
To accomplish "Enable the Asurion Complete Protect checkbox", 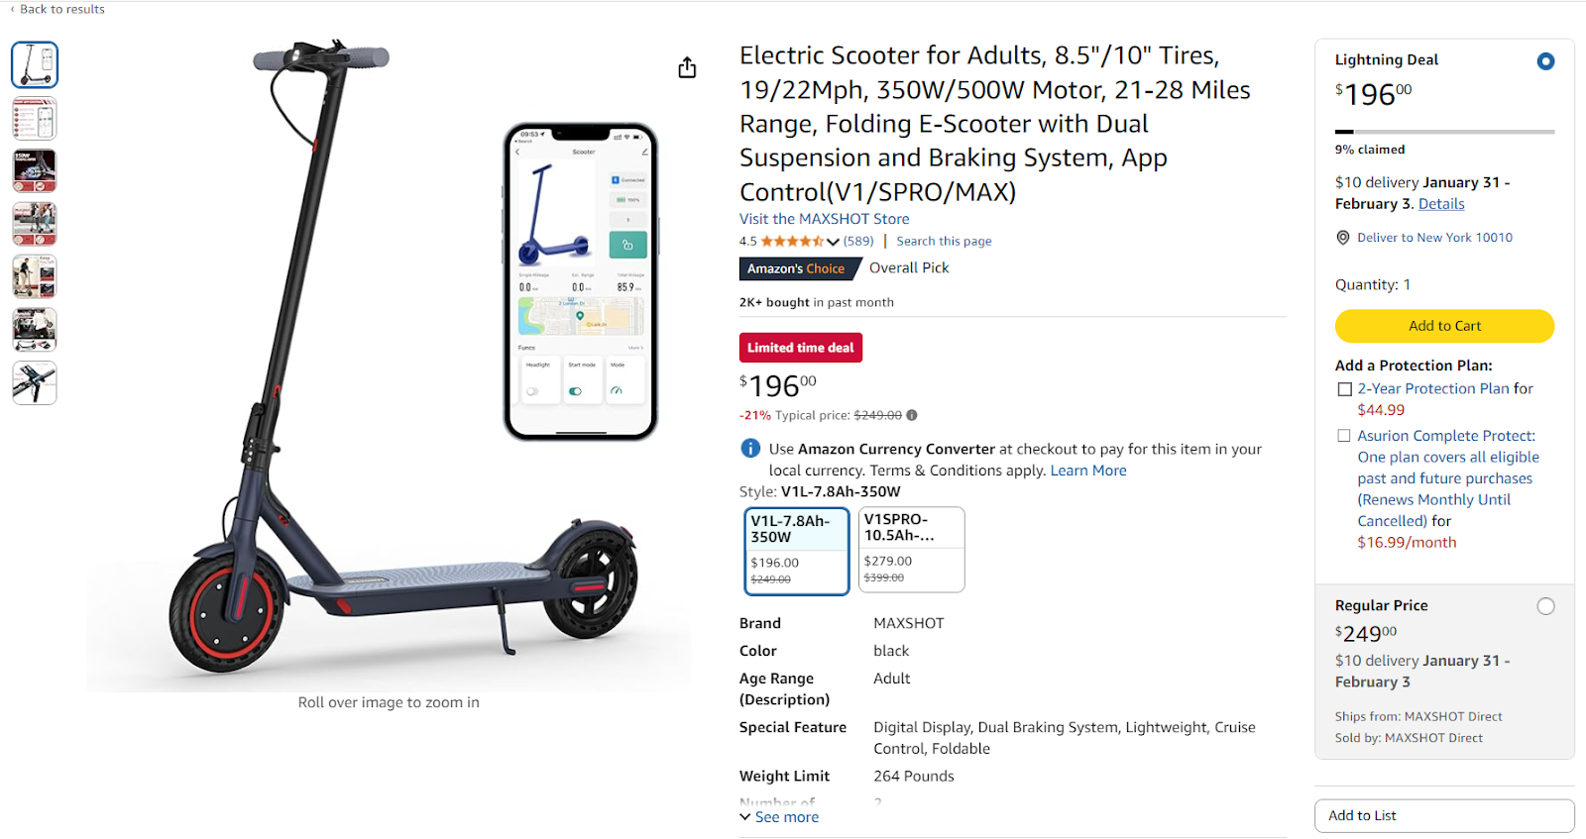I will (x=1344, y=435).
